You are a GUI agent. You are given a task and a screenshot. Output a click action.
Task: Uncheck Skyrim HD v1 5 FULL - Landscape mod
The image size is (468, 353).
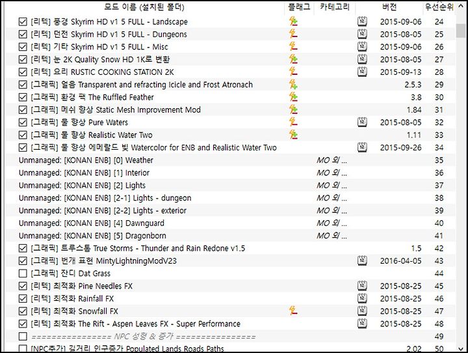coord(23,21)
